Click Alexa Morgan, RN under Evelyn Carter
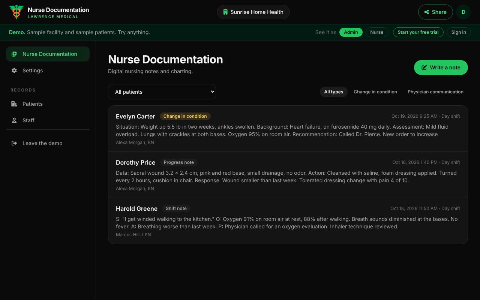Screen dimensions: 480x300 [x=135, y=142]
